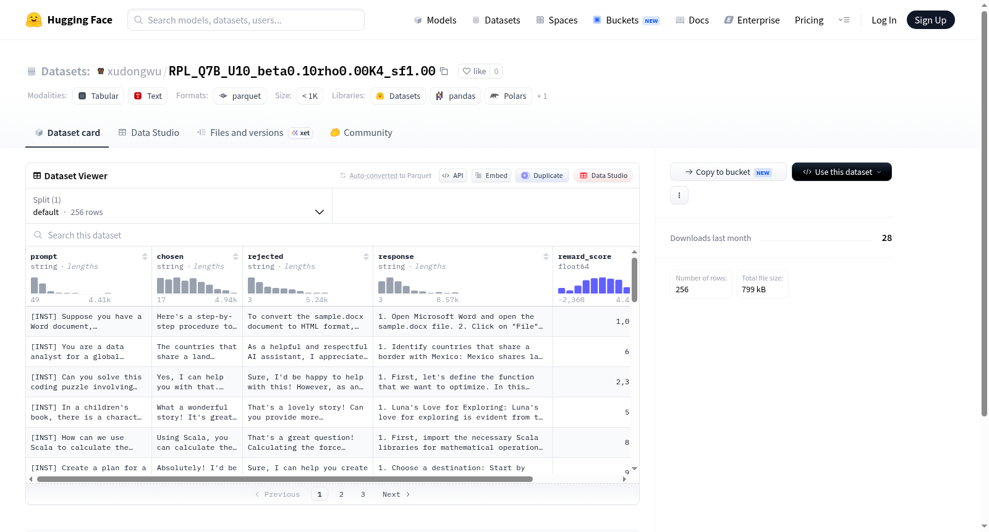
Task: Click Next page in pagination
Action: point(396,494)
